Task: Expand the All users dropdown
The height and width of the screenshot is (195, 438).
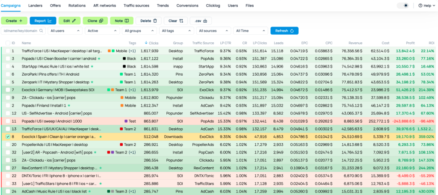Action: tap(65, 31)
